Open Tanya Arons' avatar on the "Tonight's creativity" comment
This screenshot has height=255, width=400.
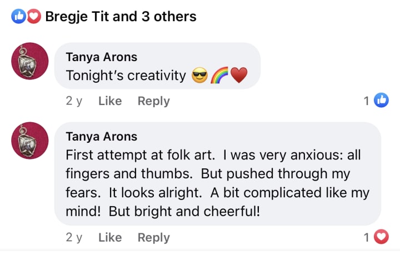pos(30,61)
